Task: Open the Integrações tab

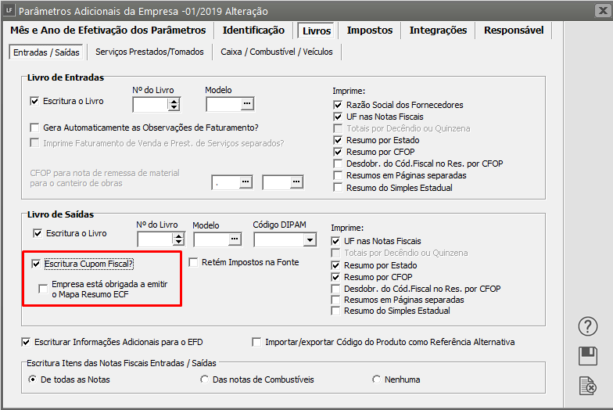Action: 438,31
